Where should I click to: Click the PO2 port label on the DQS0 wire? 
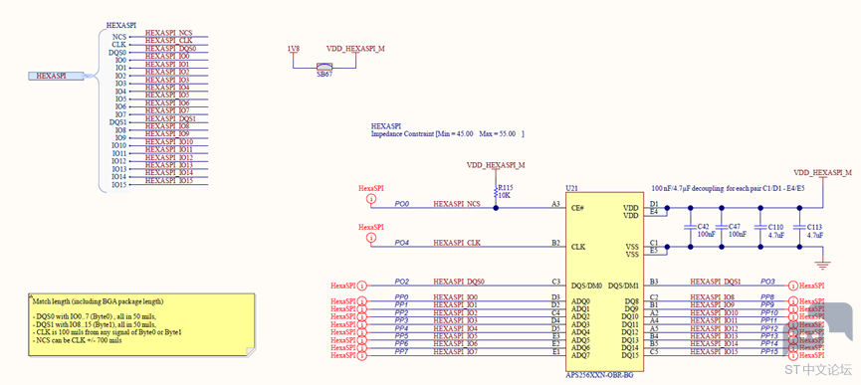pos(402,282)
